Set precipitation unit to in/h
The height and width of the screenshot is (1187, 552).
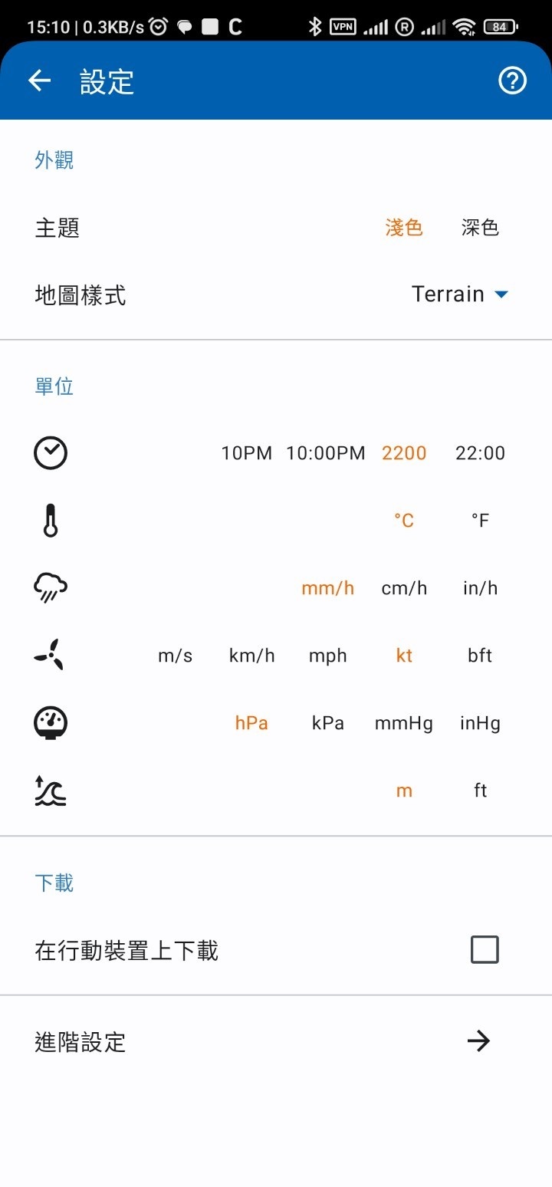[480, 588]
